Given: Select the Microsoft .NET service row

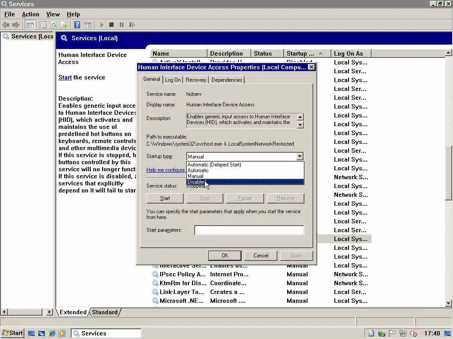Looking at the screenshot, I should tap(261, 301).
